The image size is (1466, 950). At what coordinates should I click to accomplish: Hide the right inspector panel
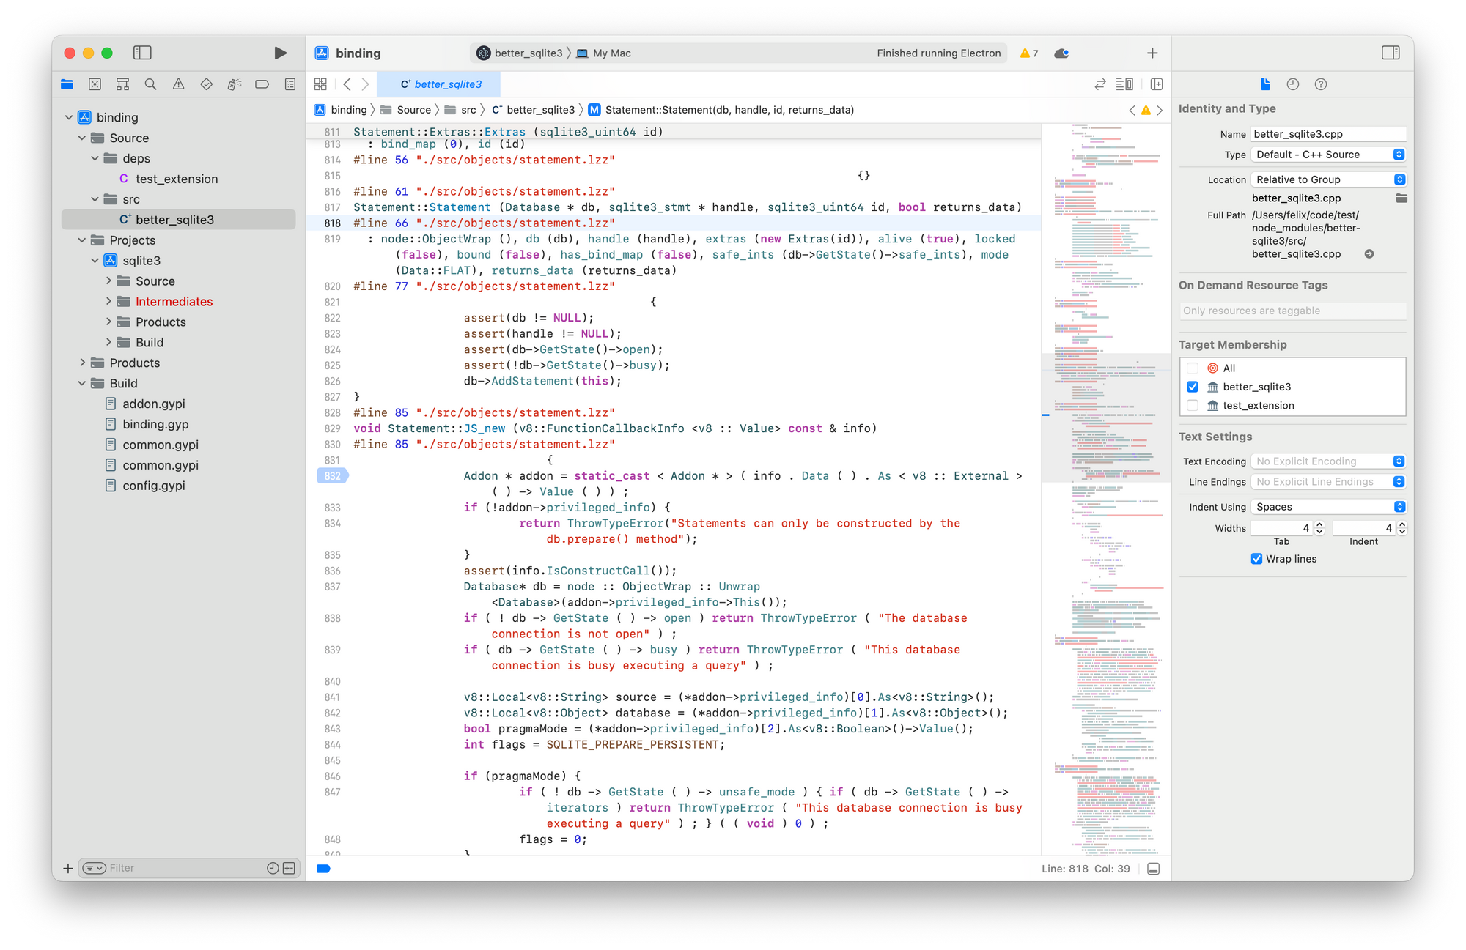(x=1390, y=53)
